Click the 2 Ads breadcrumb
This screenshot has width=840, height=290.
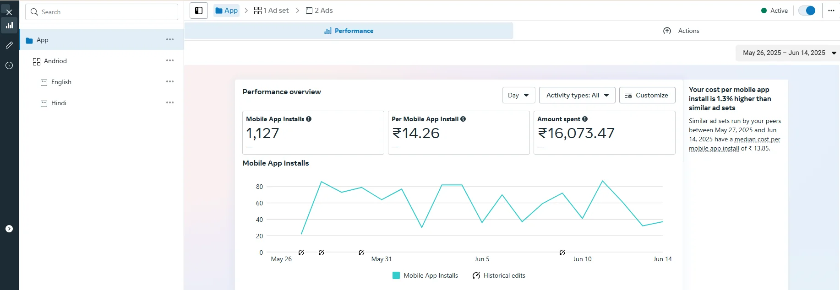pos(319,11)
